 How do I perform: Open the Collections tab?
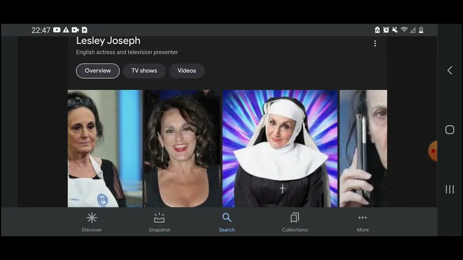pyautogui.click(x=295, y=222)
